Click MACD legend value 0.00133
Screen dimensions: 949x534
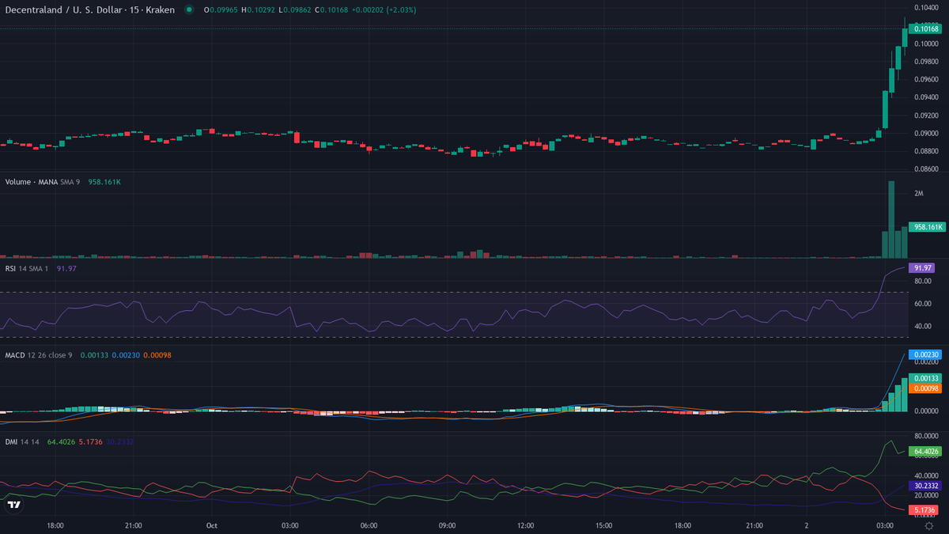93,355
